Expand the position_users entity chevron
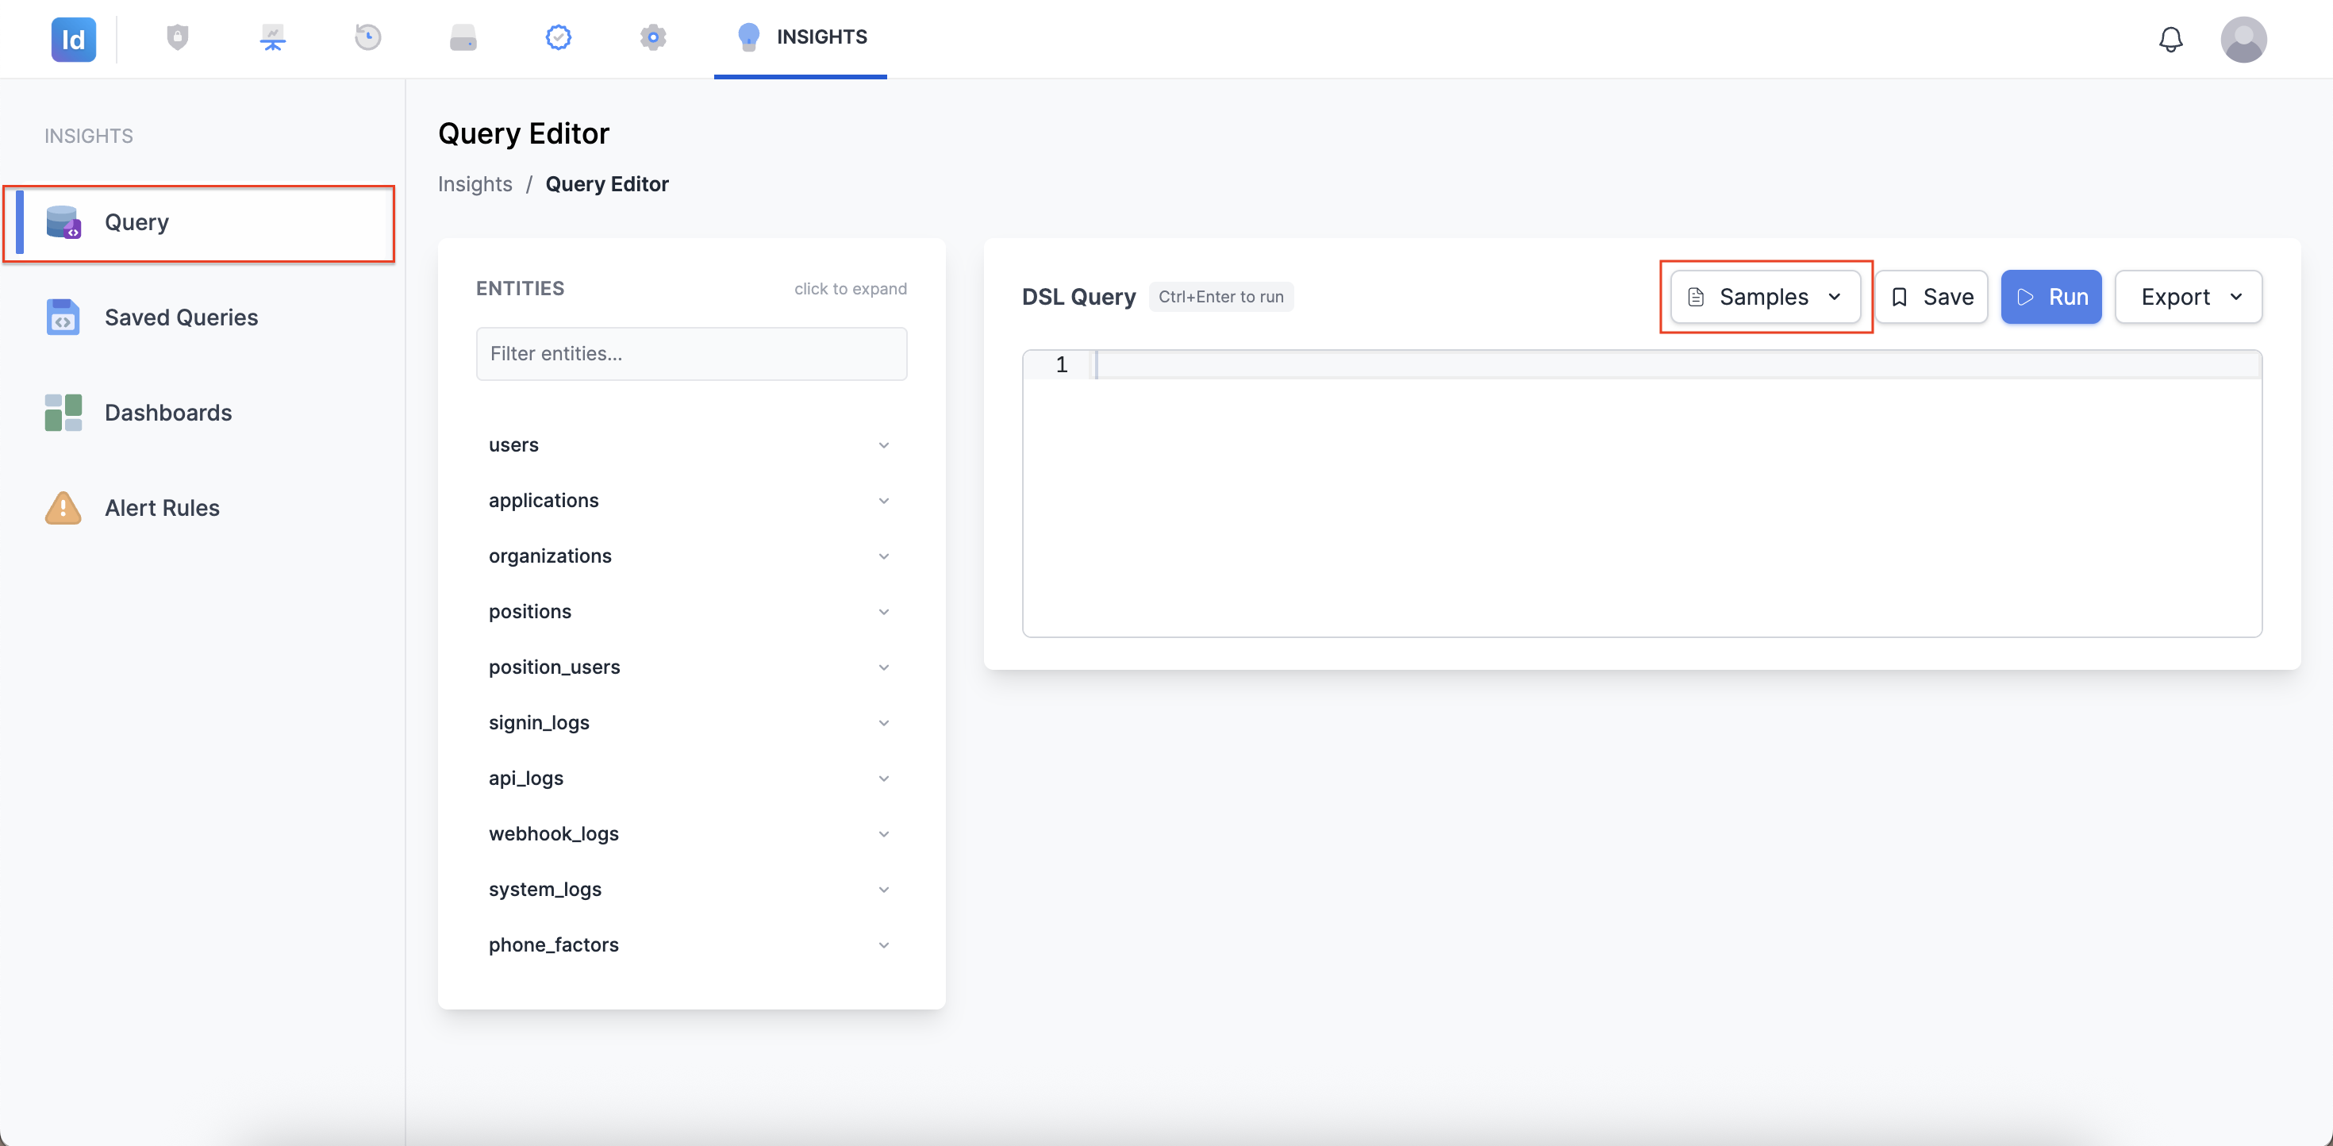 pos(883,667)
